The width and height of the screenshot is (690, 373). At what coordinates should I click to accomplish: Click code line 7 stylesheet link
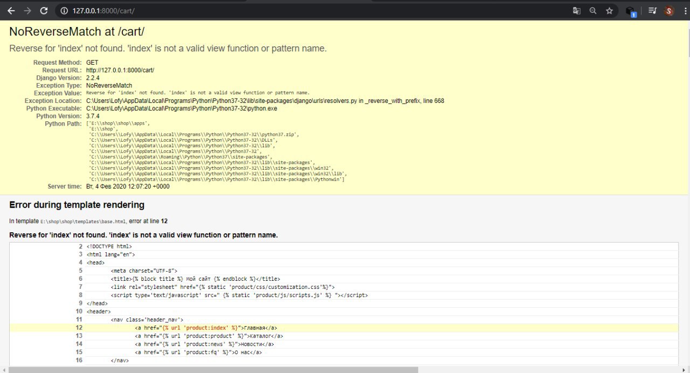344,287
